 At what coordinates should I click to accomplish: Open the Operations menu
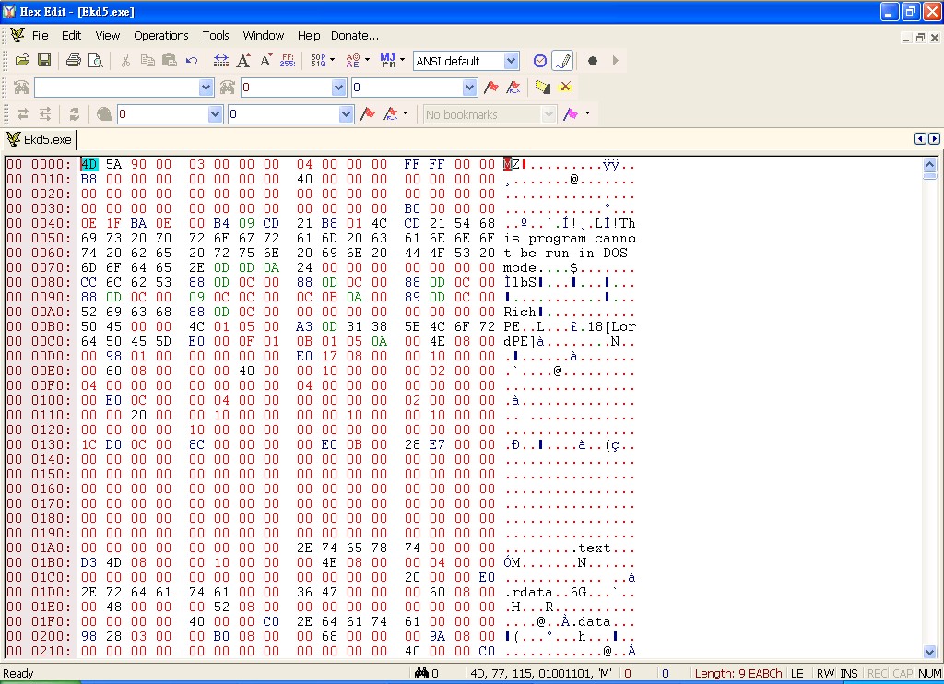point(160,36)
